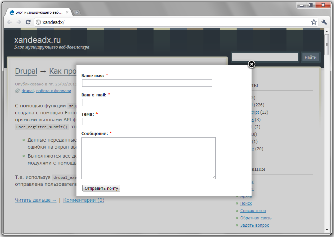Reload the page with refresh icon
Viewport: 334px width, 237px height.
point(28,22)
